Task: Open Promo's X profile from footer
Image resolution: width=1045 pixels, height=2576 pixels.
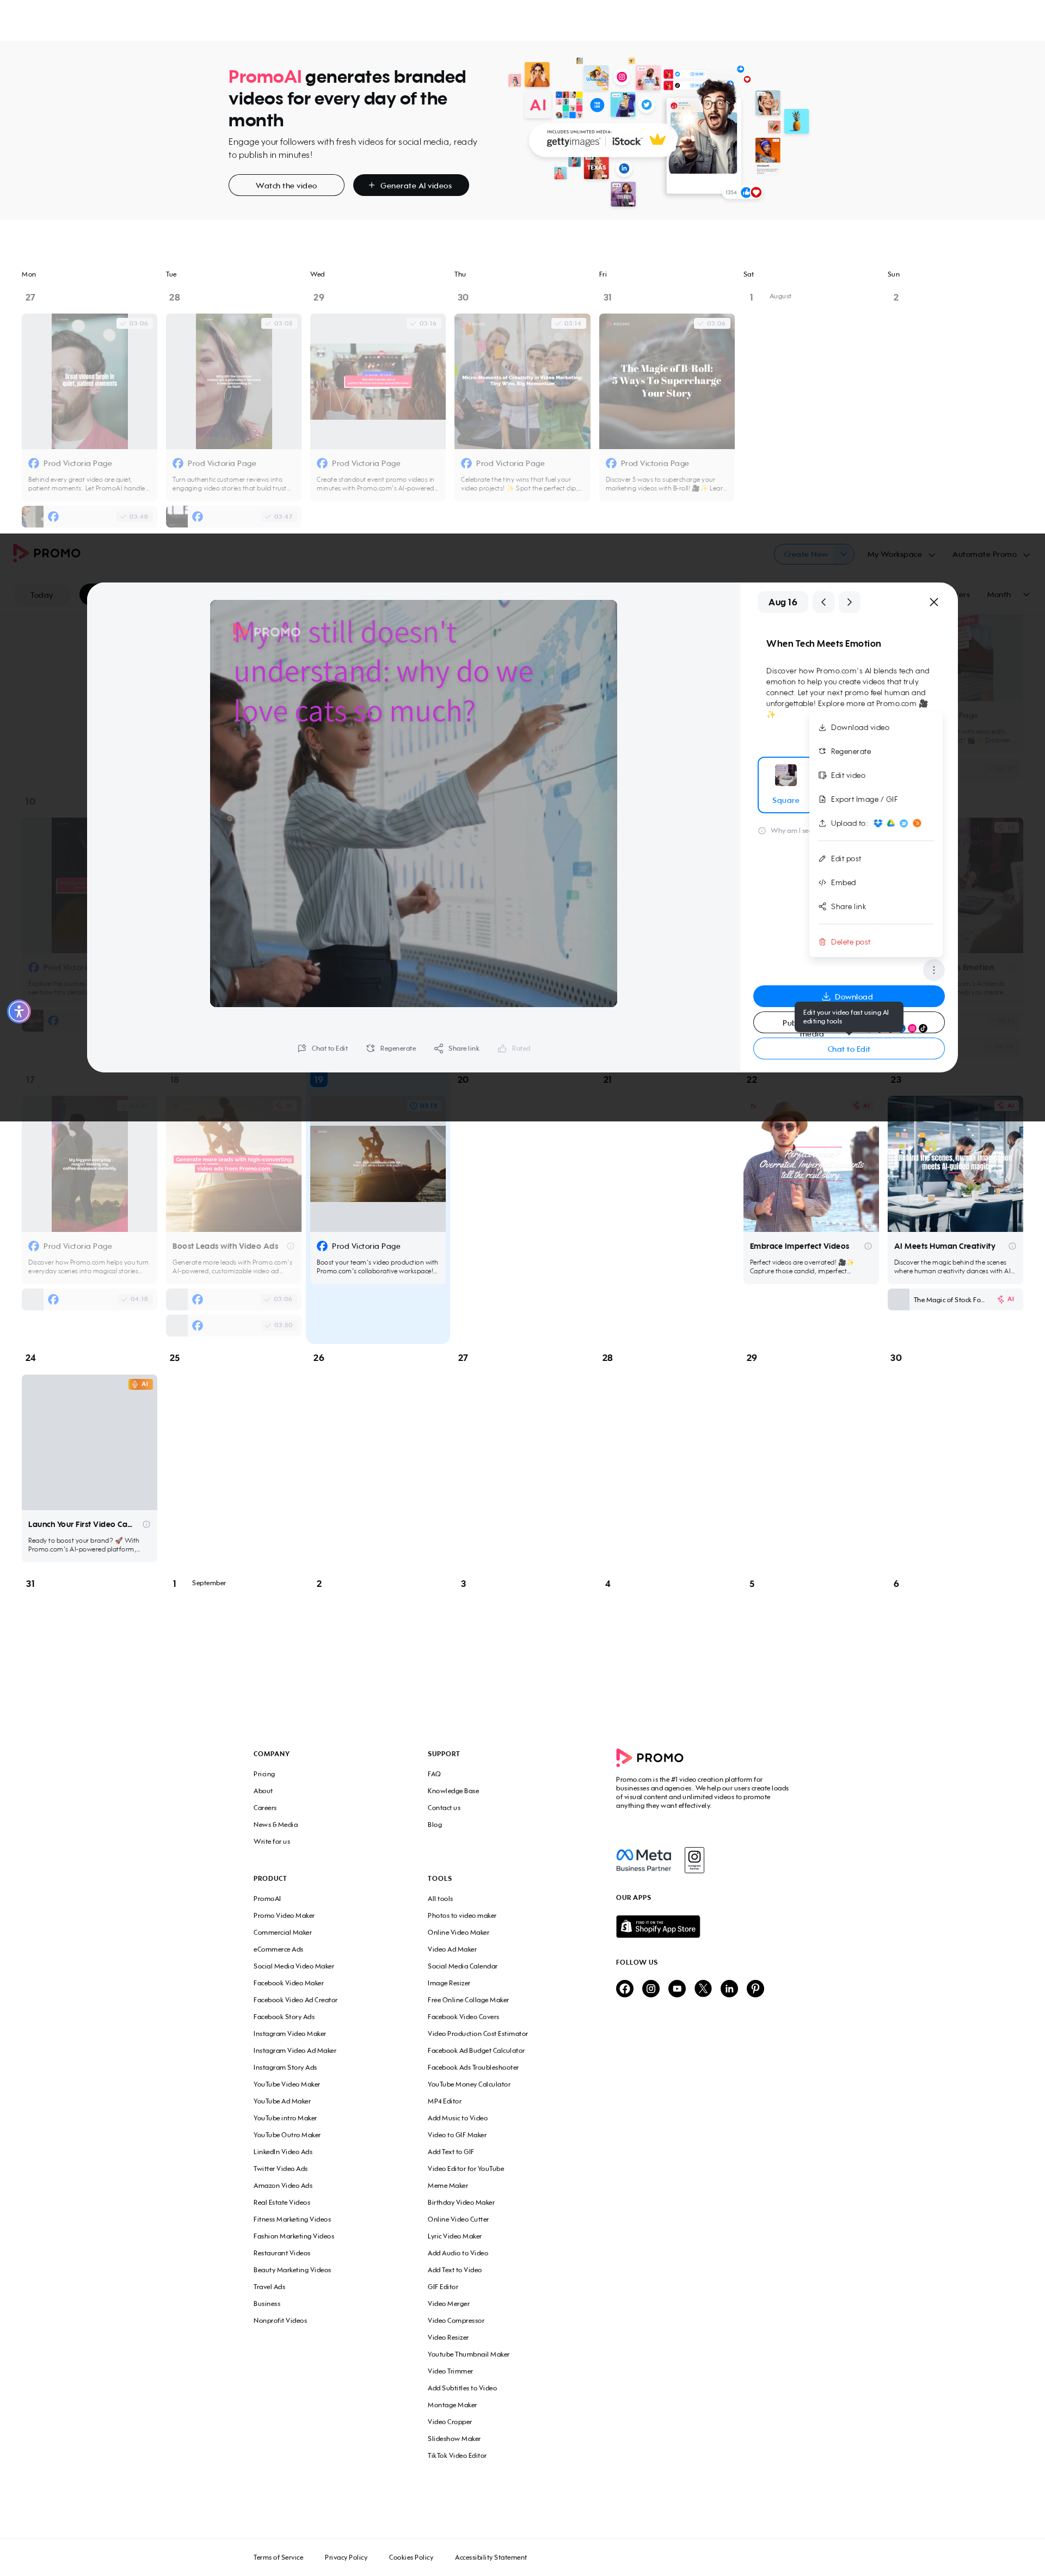Action: pyautogui.click(x=703, y=1988)
